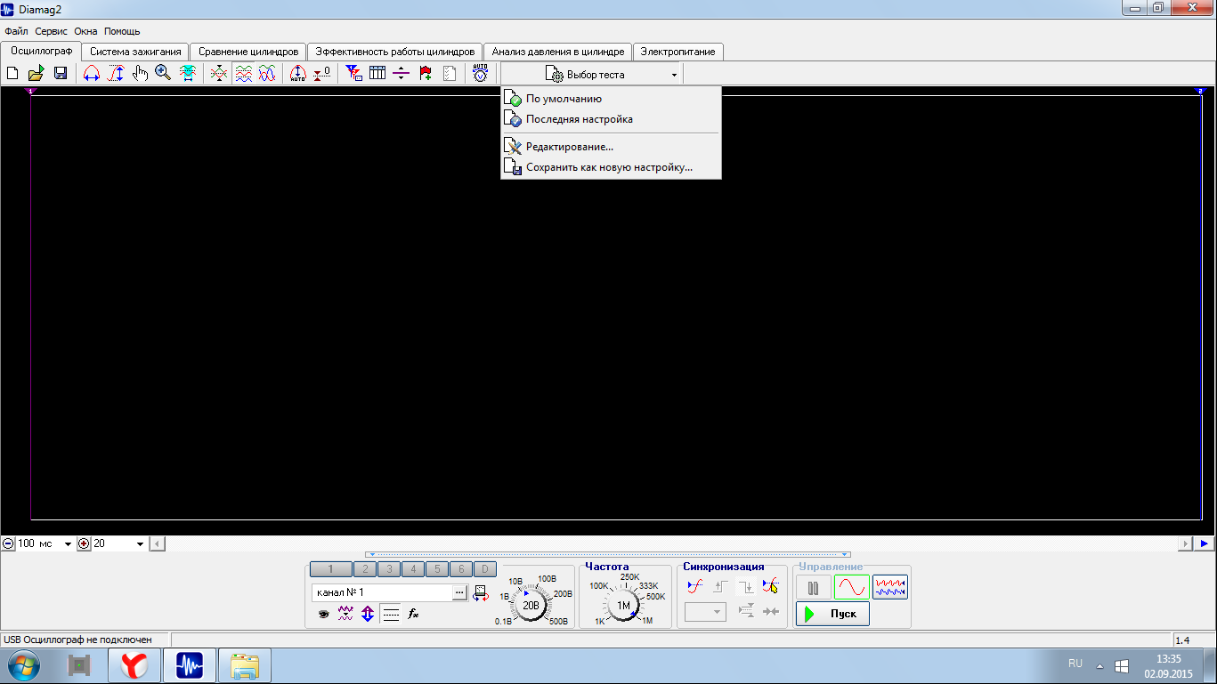Screen dimensions: 1217x684
Task: Open the Окна menu
Action: point(85,31)
